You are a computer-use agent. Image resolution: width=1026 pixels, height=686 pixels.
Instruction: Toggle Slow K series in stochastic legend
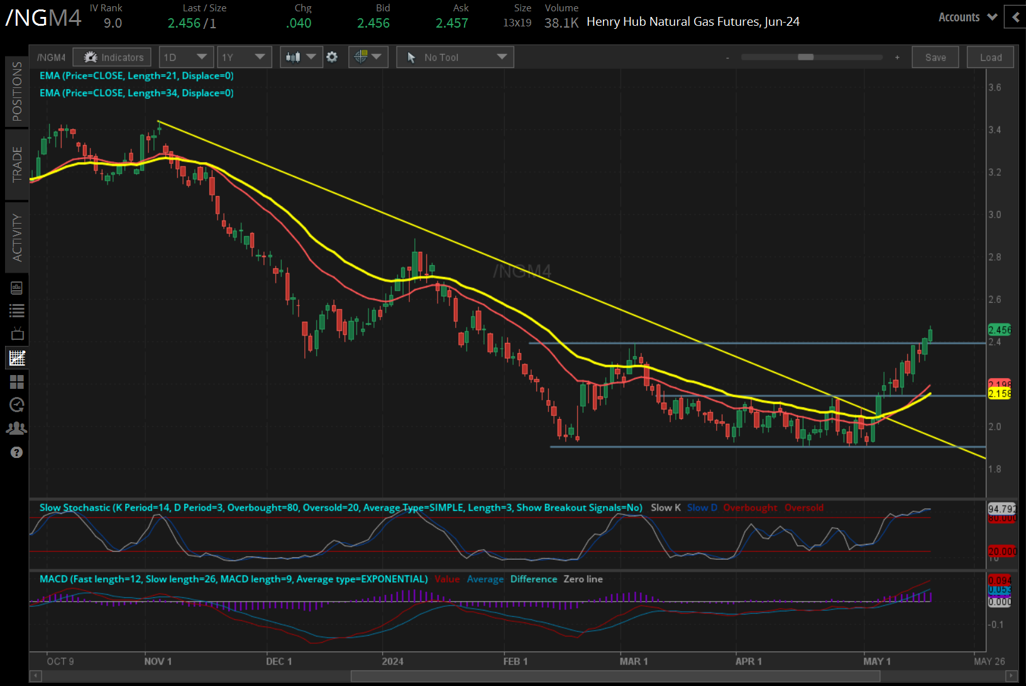[x=665, y=508]
